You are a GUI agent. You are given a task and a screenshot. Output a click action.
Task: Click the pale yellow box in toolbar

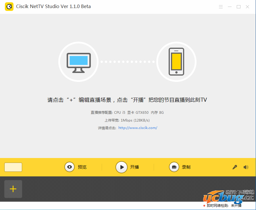[13, 167]
